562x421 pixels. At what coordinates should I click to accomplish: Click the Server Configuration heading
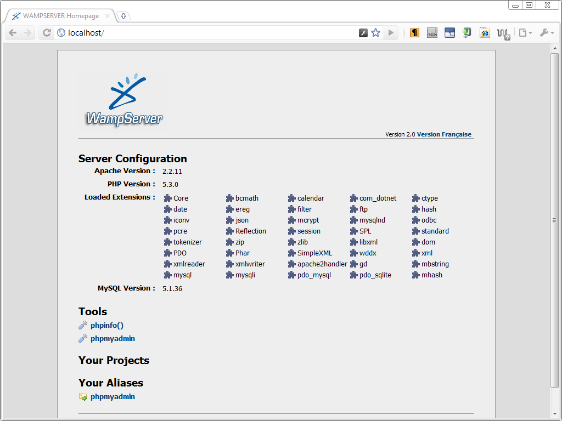133,158
